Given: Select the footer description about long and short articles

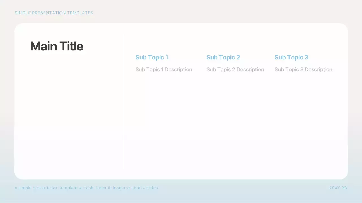Looking at the screenshot, I should [x=86, y=188].
